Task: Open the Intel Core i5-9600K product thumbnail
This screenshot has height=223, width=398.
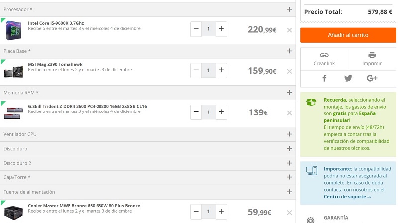Action: click(13, 30)
